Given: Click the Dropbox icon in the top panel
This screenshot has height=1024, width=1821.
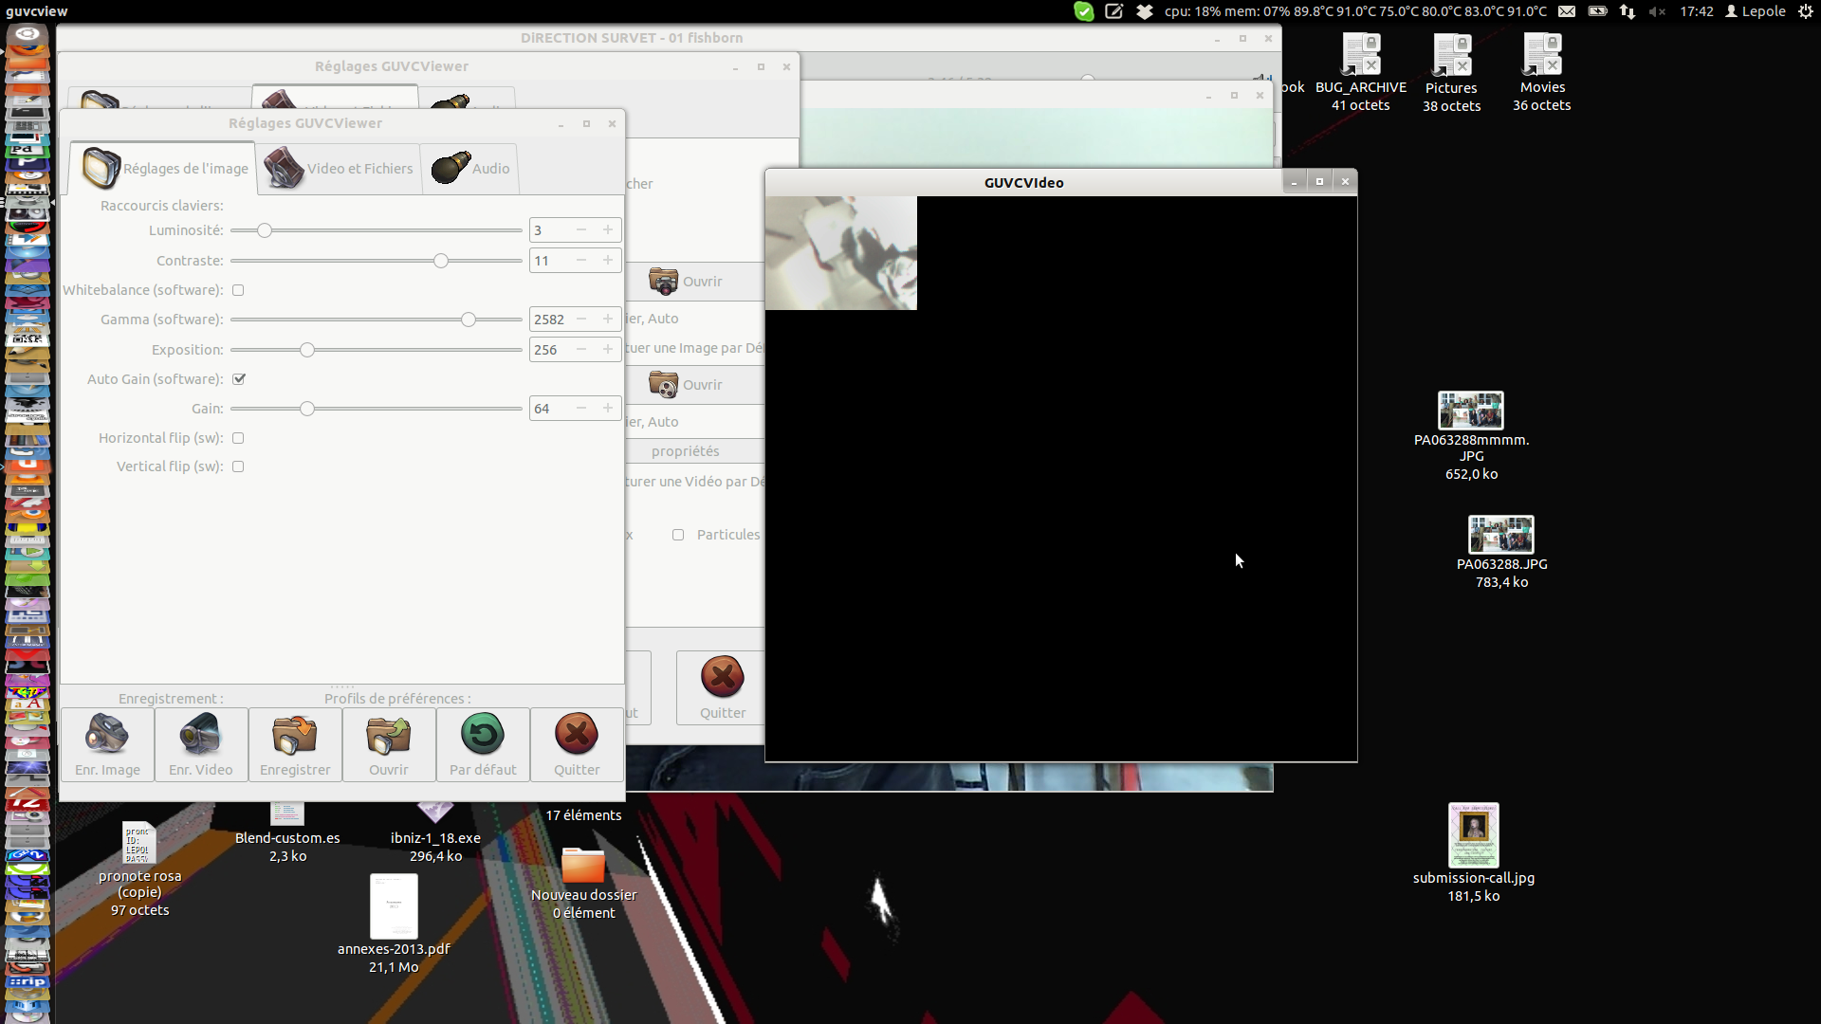Looking at the screenshot, I should (x=1145, y=11).
